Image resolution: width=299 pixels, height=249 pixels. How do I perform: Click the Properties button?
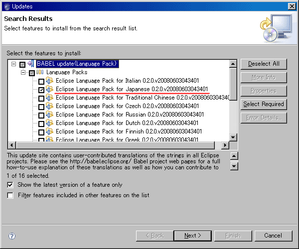pyautogui.click(x=264, y=91)
